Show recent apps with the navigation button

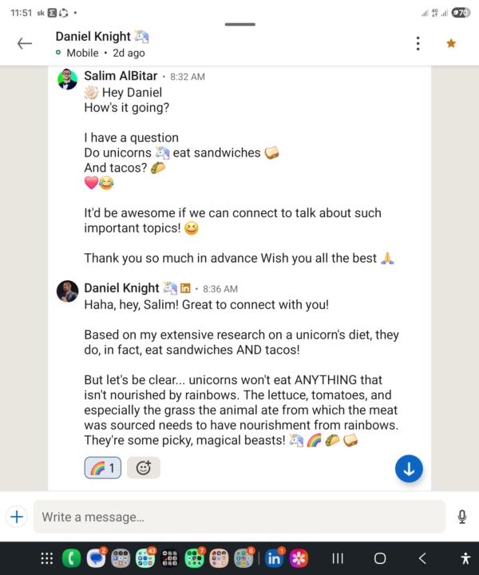(338, 558)
